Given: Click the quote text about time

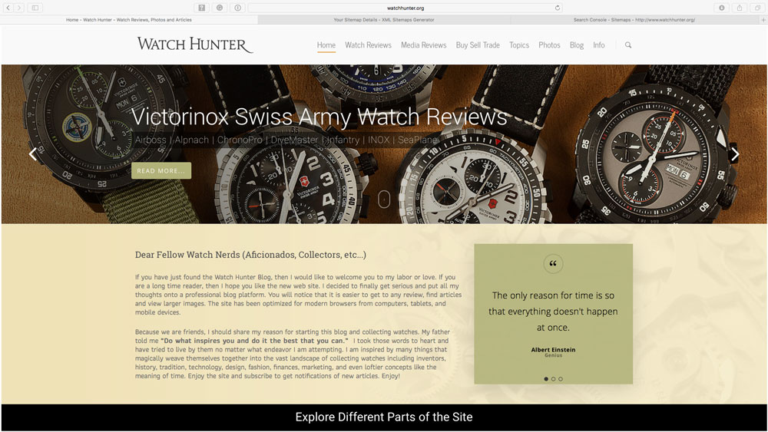Looking at the screenshot, I should click(x=553, y=312).
